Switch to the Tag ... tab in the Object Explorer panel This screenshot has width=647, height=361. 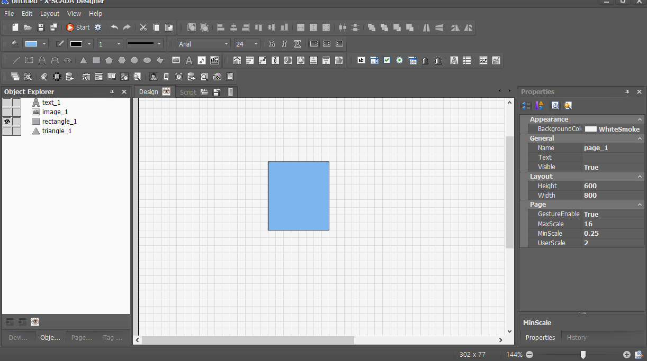(112, 337)
